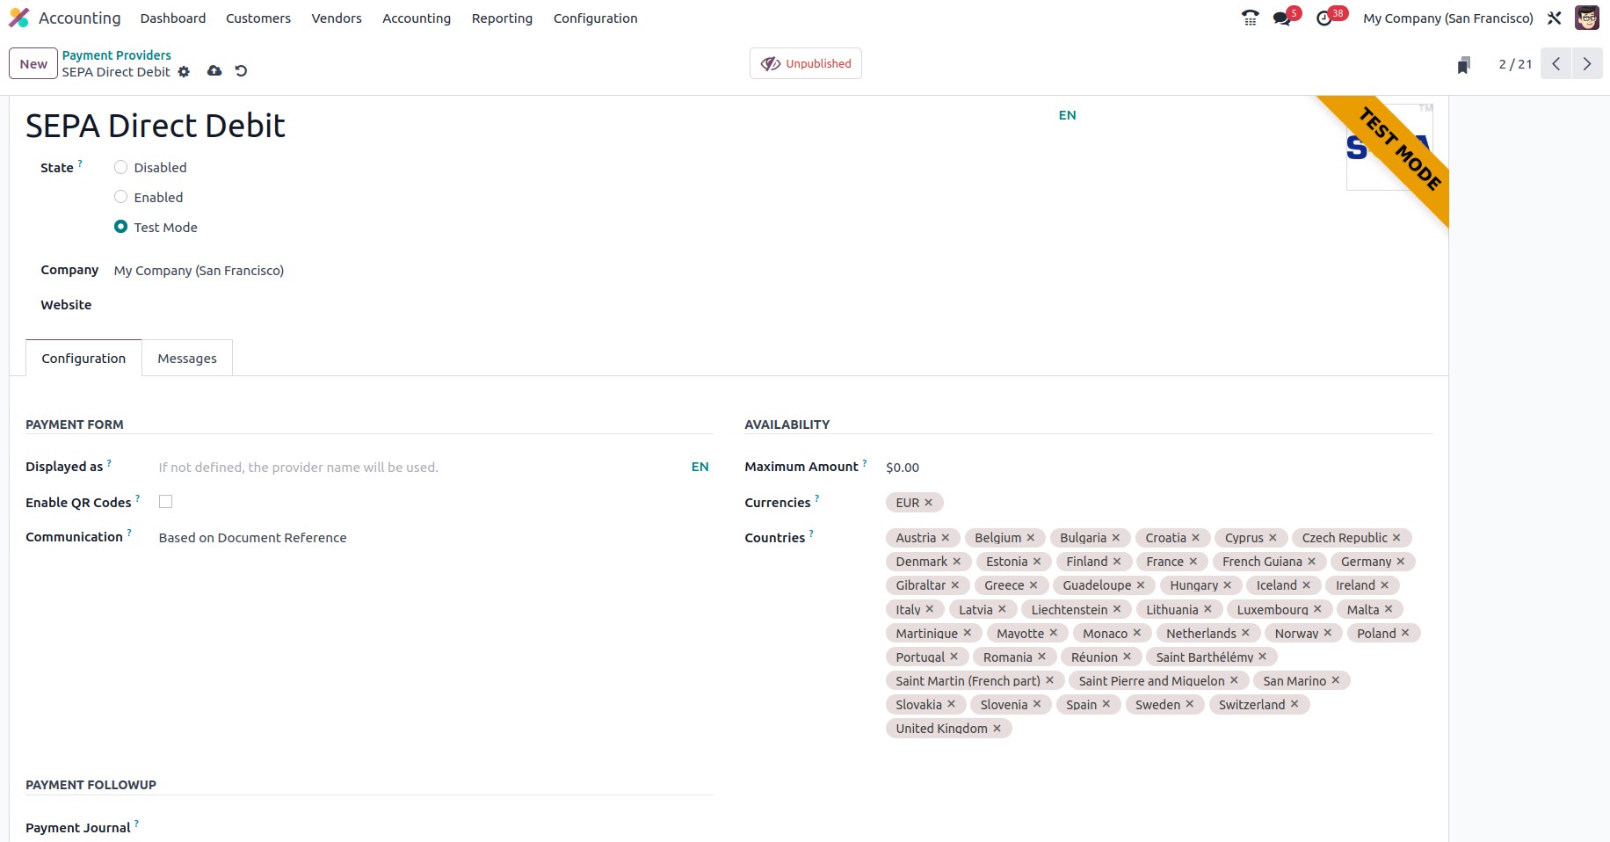The height and width of the screenshot is (842, 1610).
Task: Open the company switcher My Company (San Francisco)
Action: coord(1448,18)
